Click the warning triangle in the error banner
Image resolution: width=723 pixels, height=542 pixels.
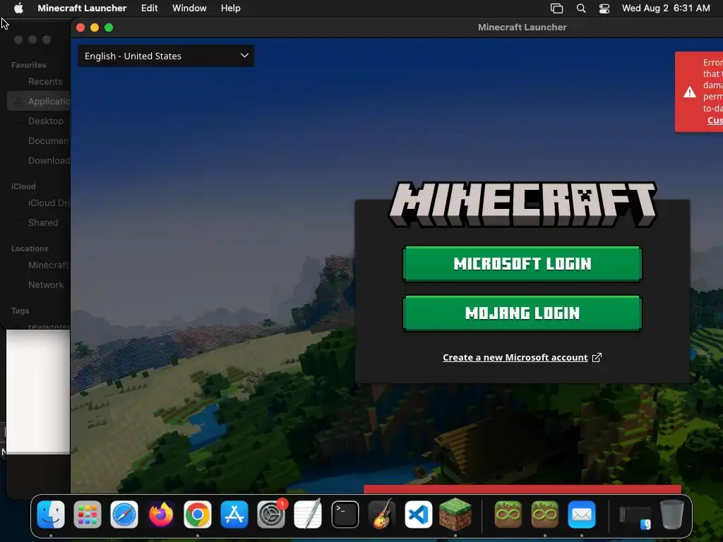click(689, 92)
